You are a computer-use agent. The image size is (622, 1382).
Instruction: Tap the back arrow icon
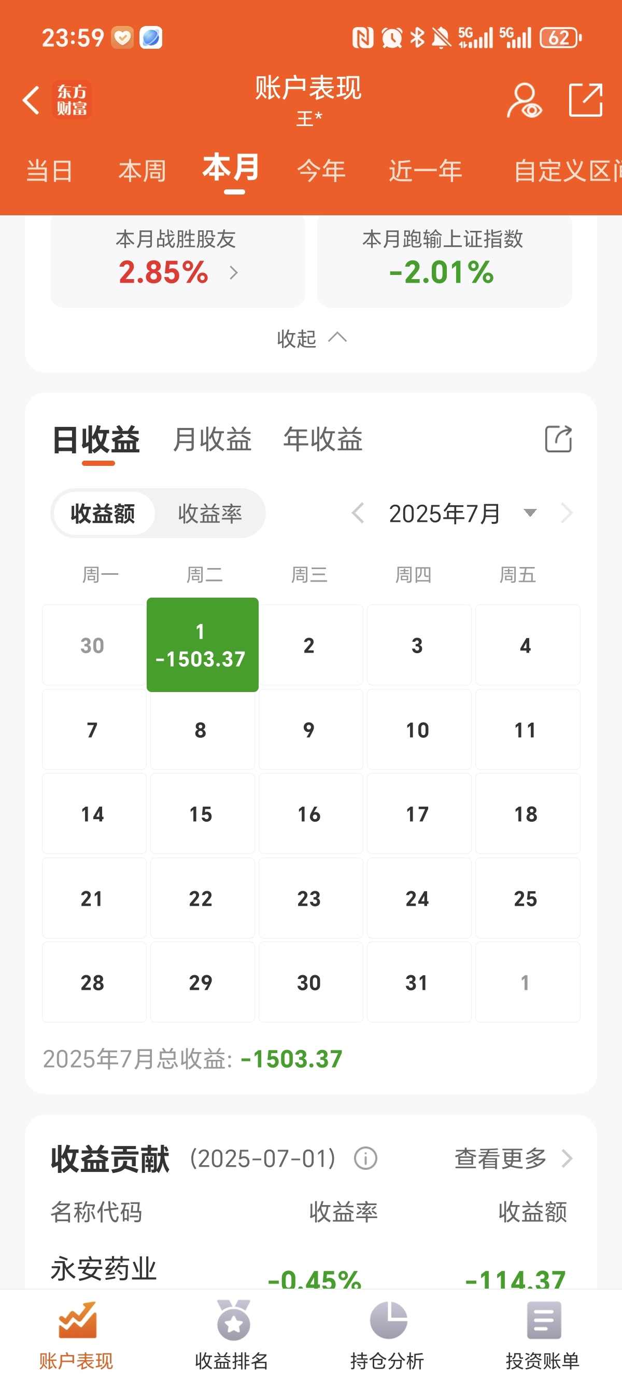point(31,100)
